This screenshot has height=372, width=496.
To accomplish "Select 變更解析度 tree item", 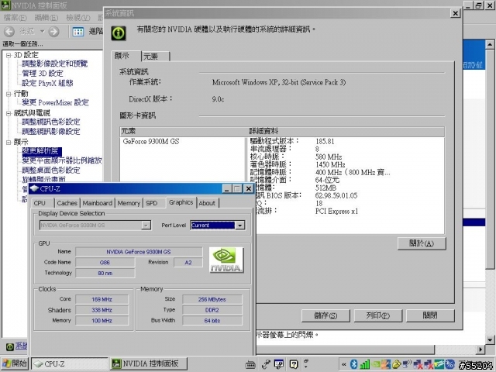I will (x=40, y=151).
